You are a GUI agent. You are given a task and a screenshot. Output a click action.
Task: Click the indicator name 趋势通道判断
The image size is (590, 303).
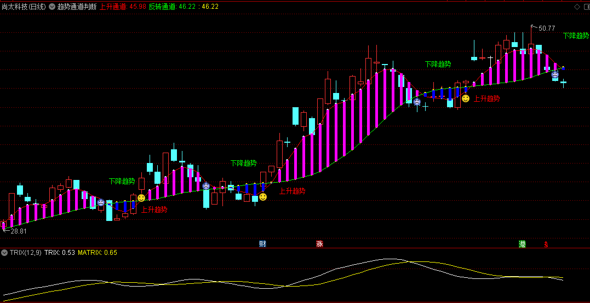click(77, 7)
